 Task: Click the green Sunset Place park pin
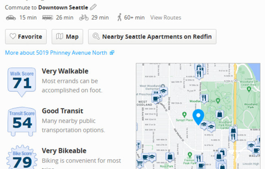(x=185, y=115)
